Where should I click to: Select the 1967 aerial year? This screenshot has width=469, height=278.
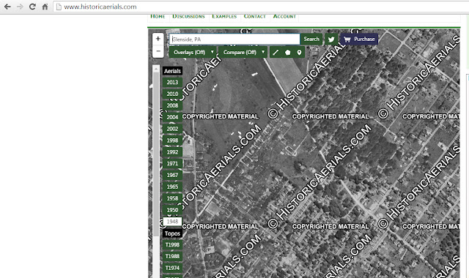tap(172, 176)
